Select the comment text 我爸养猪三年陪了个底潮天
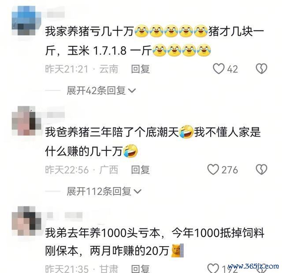Screen dimensions: 282x273 point(111,132)
